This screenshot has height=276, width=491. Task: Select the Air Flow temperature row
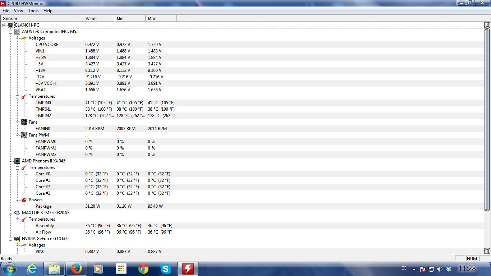(x=242, y=232)
